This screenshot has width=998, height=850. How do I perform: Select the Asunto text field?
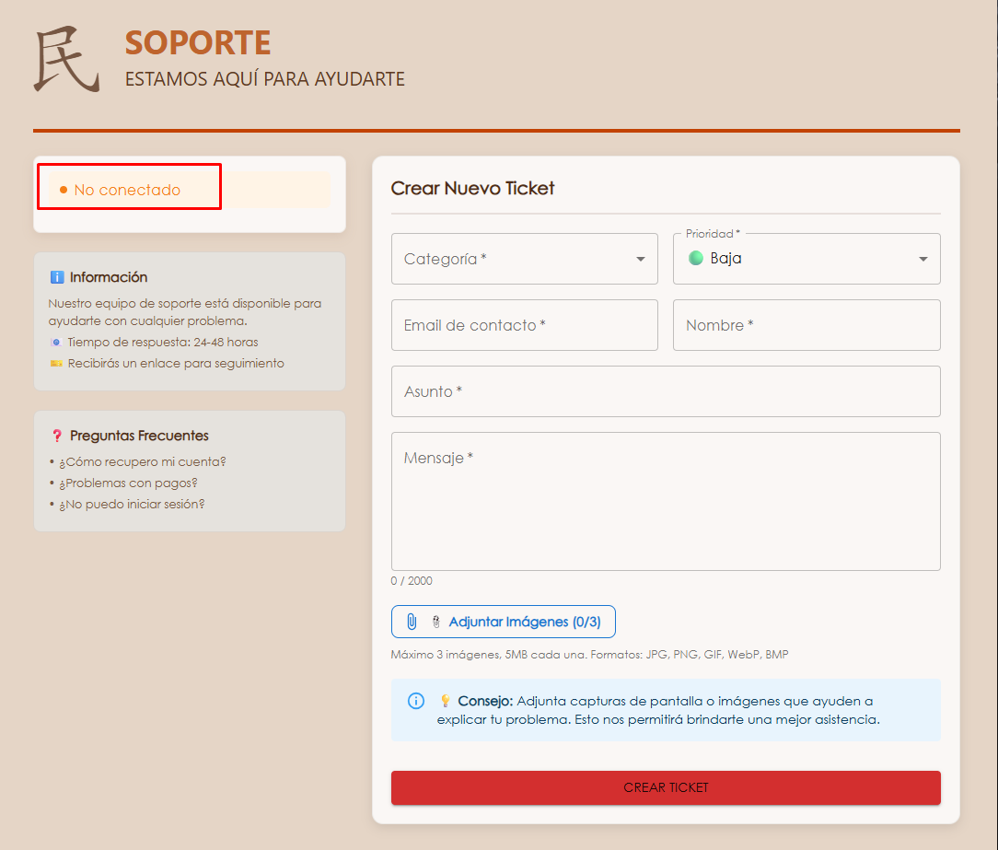pos(665,391)
